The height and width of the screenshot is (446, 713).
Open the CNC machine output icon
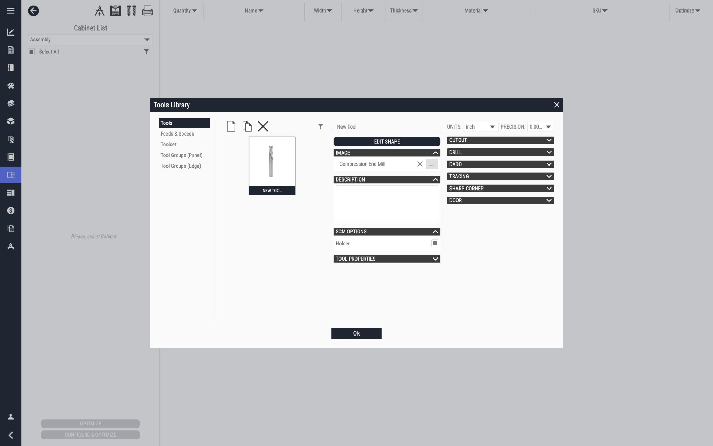(x=115, y=11)
